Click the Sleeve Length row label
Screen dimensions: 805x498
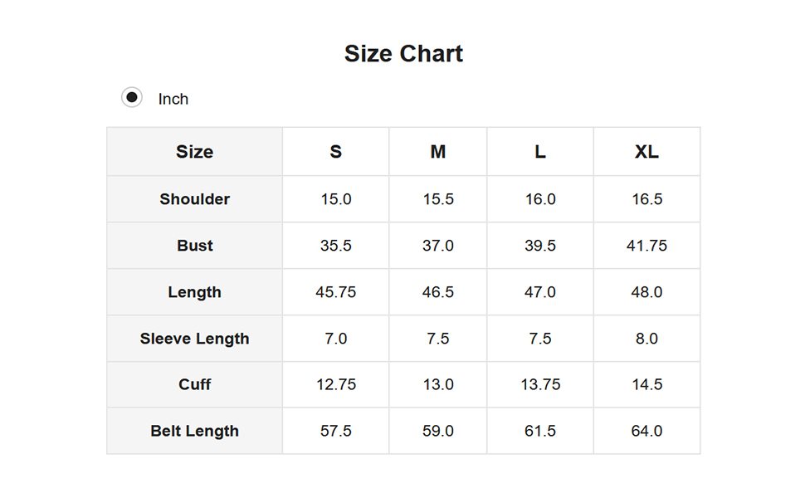(x=195, y=339)
